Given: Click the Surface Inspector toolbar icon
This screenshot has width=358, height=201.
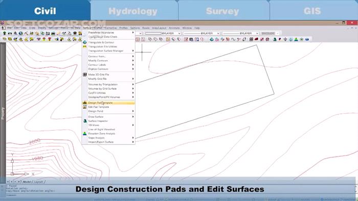Looking at the screenshot, I should [275, 39].
